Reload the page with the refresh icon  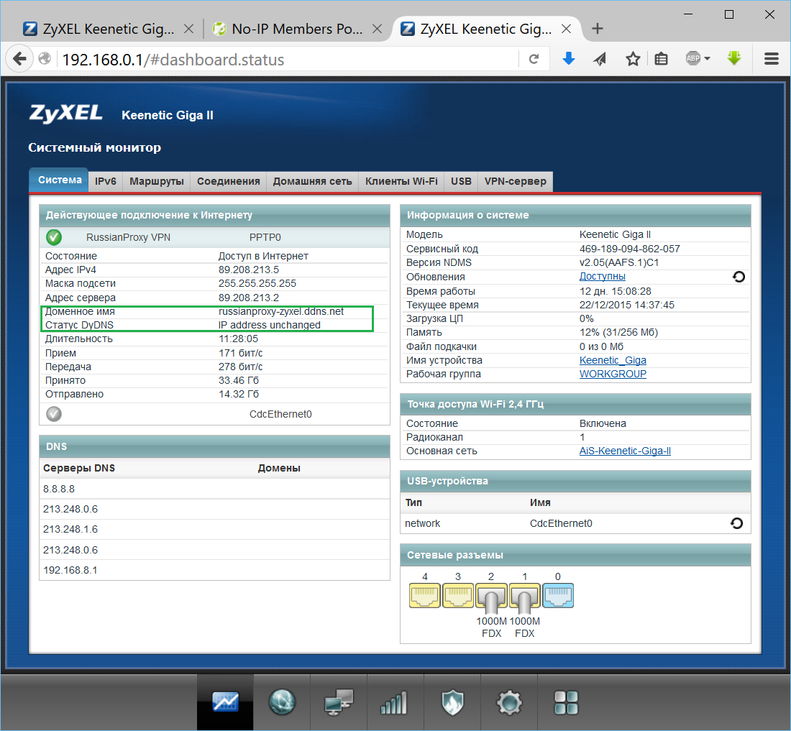[534, 59]
